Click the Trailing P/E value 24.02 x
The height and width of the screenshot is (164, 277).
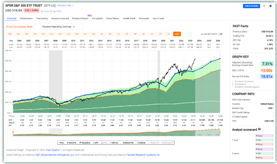click(x=269, y=36)
